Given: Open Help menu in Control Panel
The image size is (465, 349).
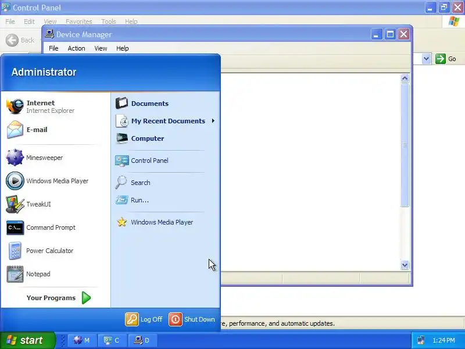Looking at the screenshot, I should click(131, 22).
